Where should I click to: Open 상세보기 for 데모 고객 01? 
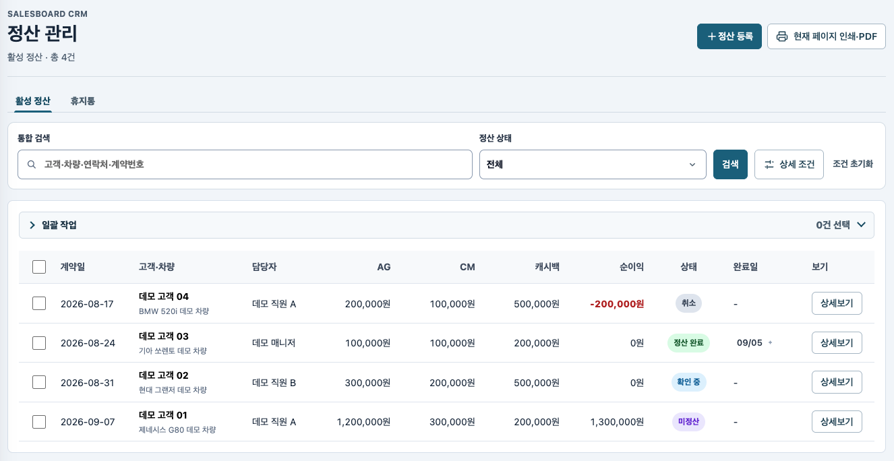[x=837, y=422]
